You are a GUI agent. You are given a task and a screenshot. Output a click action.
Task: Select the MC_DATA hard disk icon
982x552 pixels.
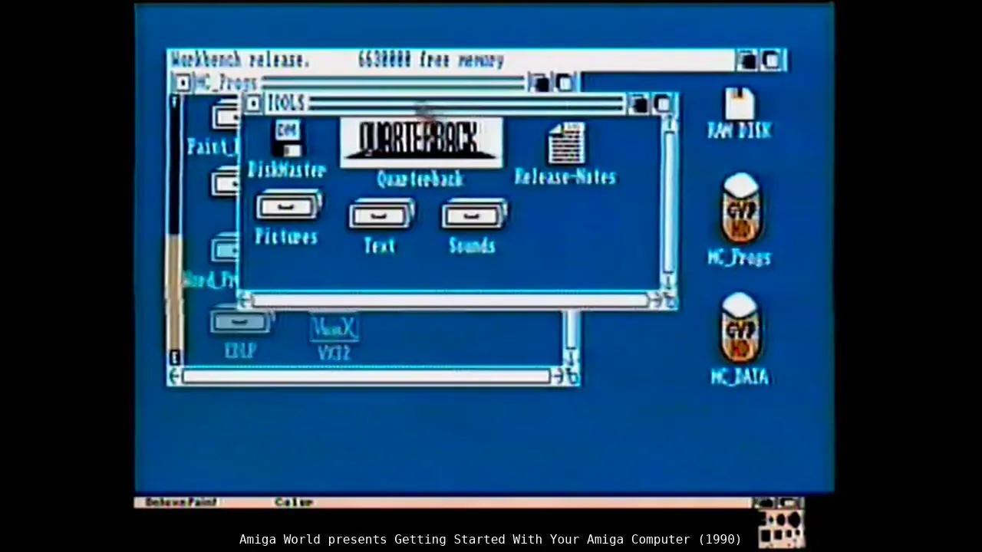click(741, 327)
